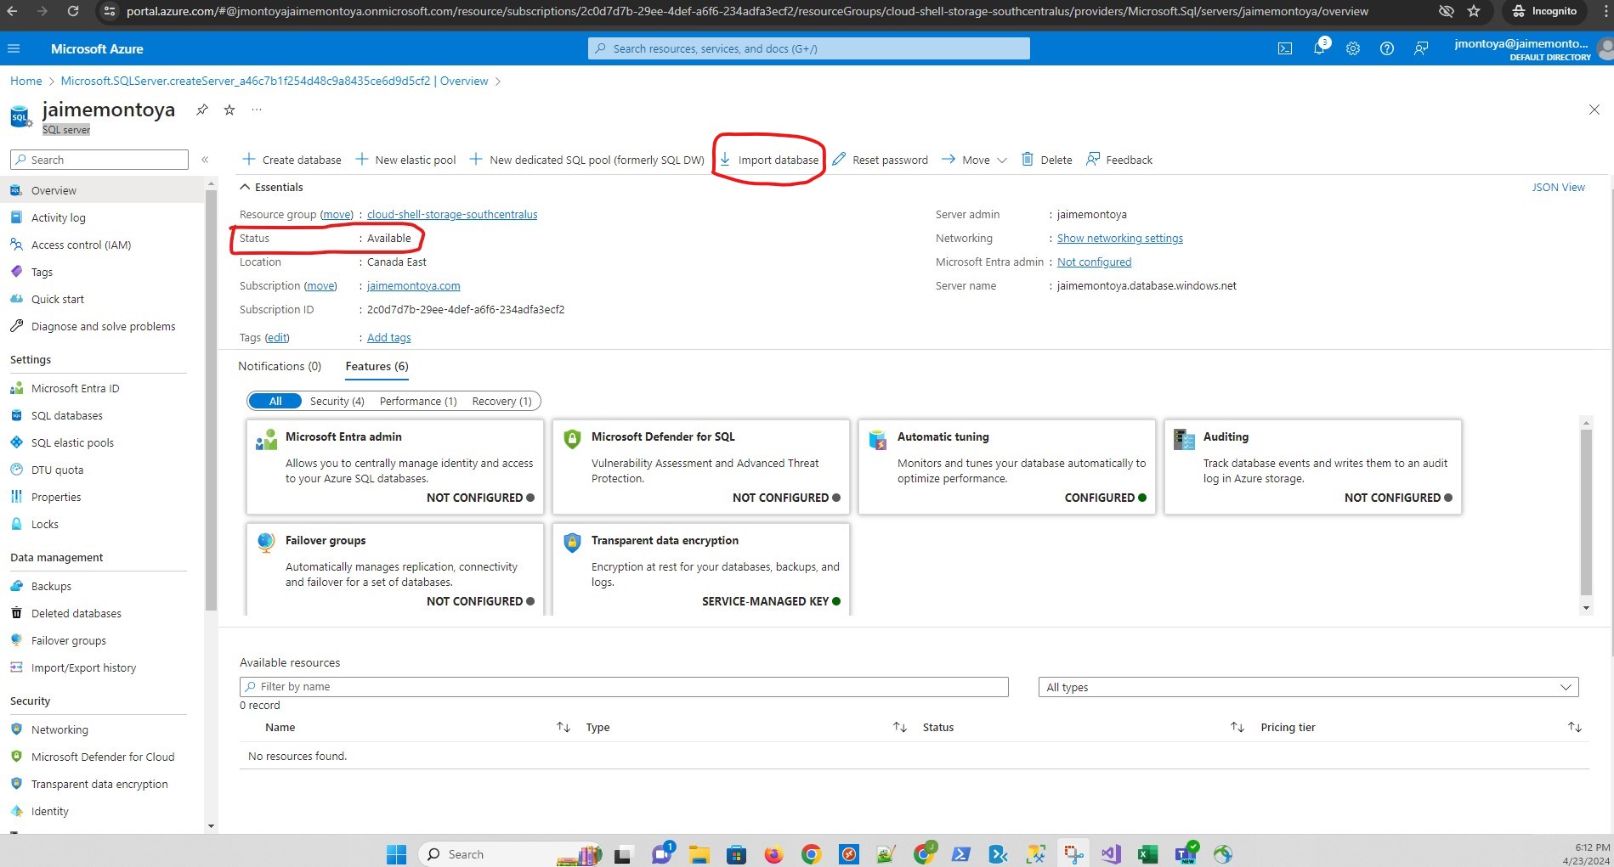Open the Move dropdown

pos(974,160)
